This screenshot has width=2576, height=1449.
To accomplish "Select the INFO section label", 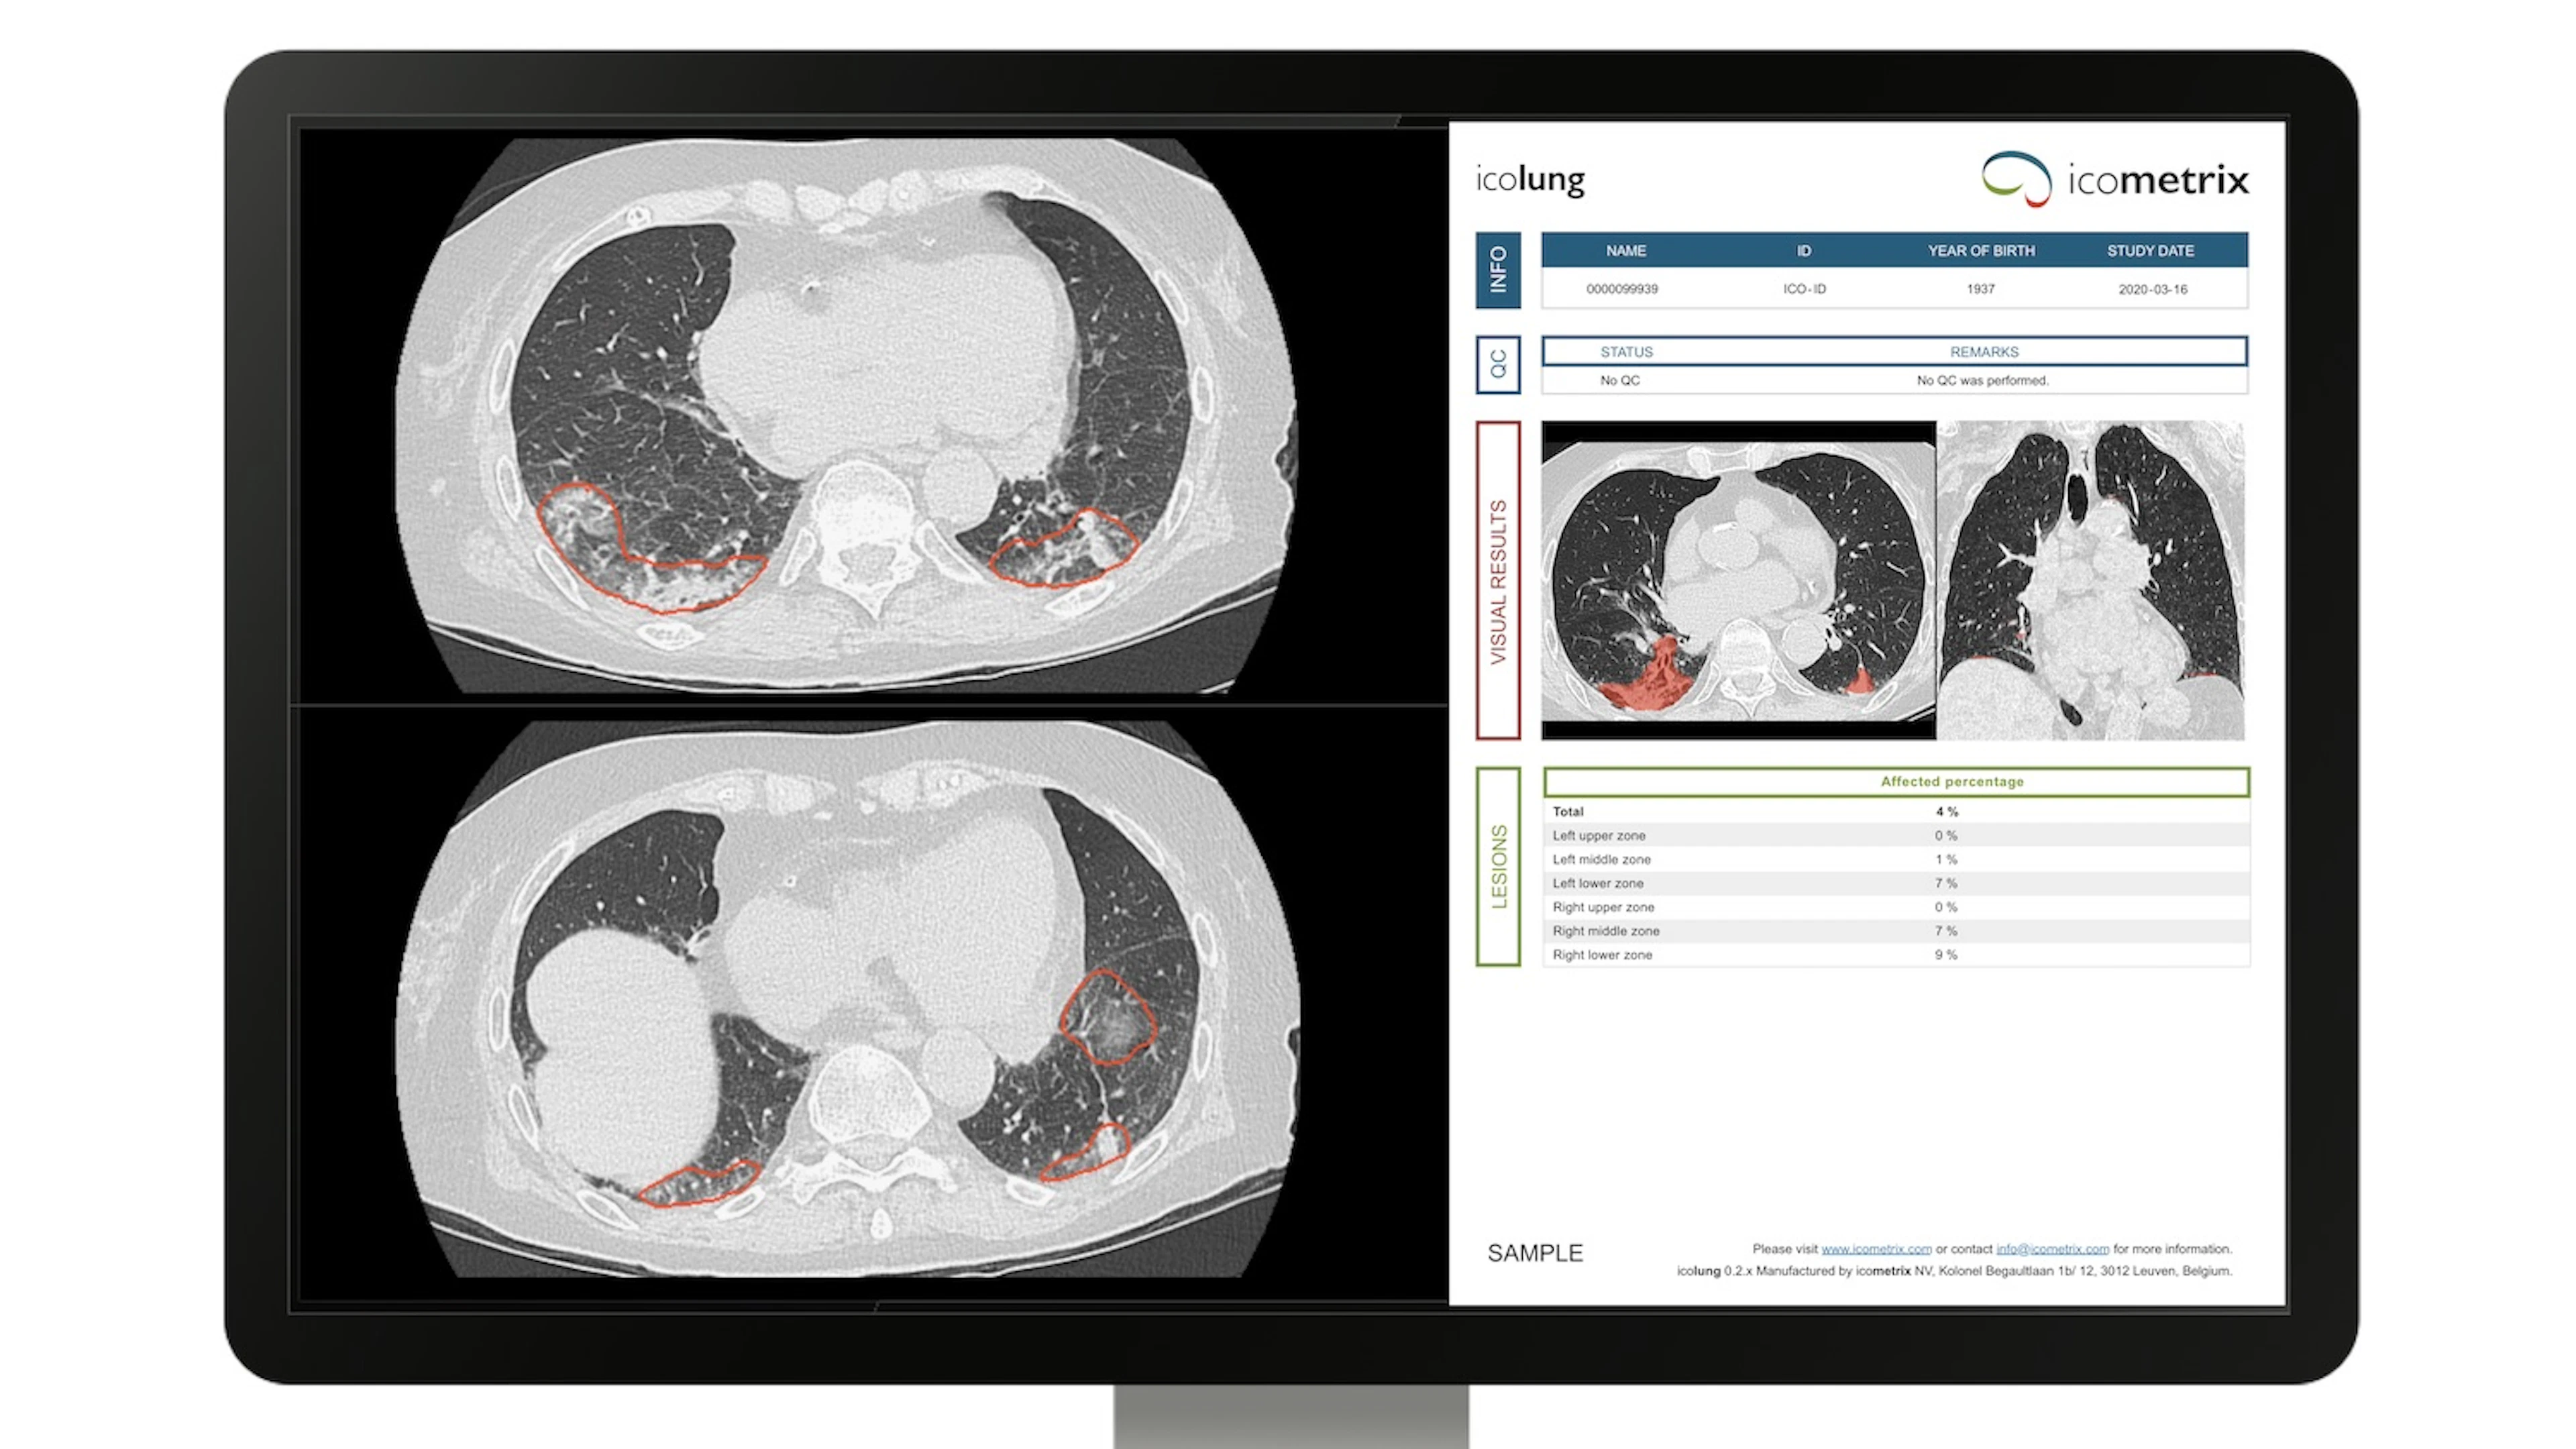I will [1498, 270].
